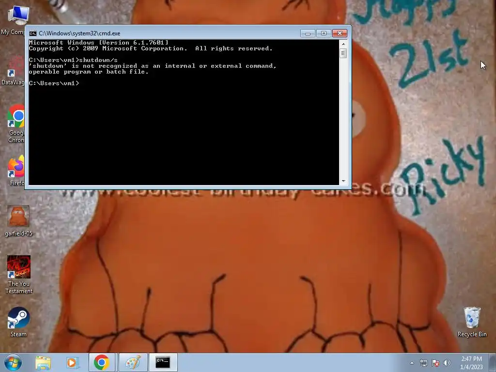The width and height of the screenshot is (496, 372).
Task: Open the volume speaker icon
Action: (447, 363)
